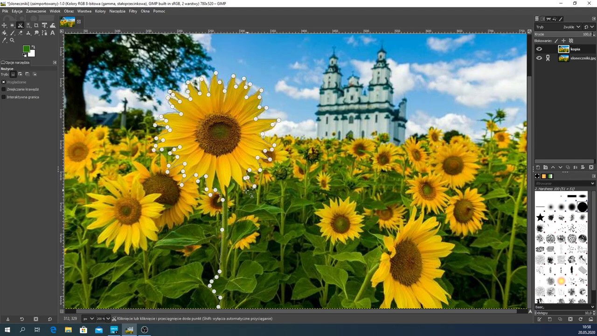
Task: Raise the layer one step
Action: (553, 167)
